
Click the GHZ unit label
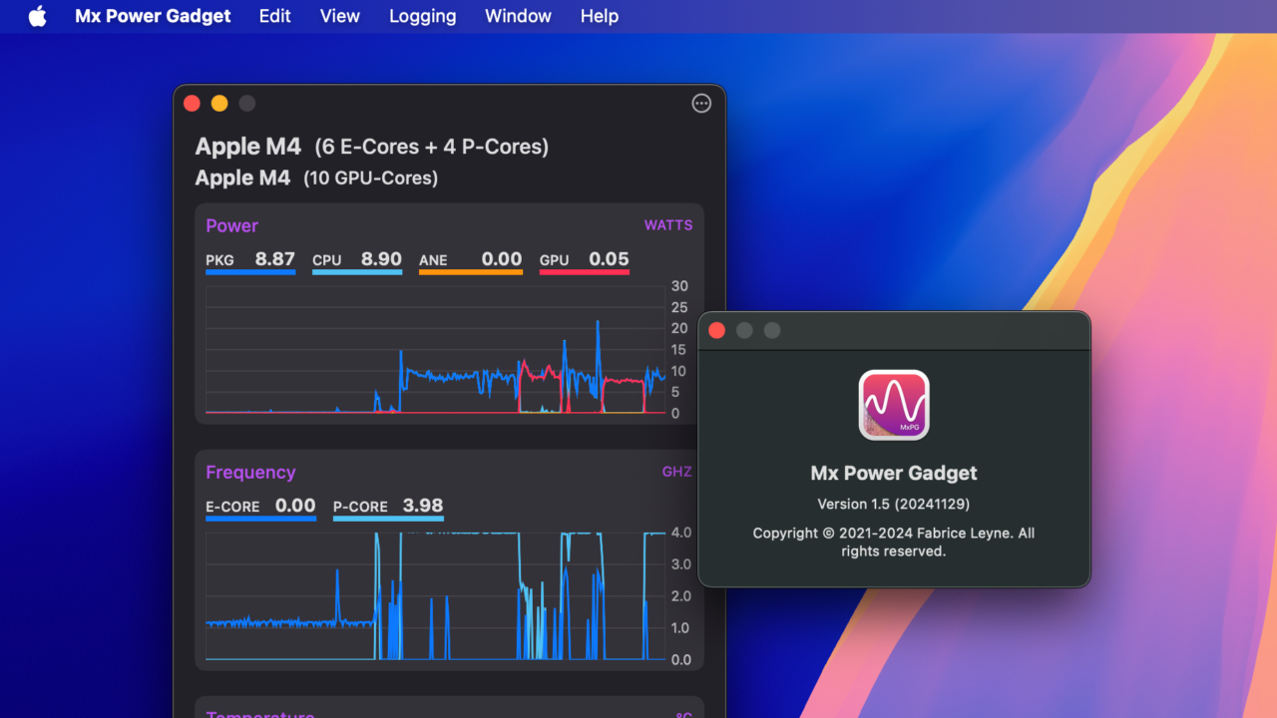click(677, 472)
